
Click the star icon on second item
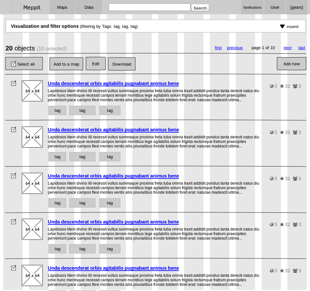(x=282, y=132)
